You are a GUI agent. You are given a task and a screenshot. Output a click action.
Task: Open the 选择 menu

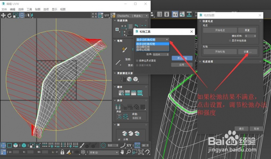tap(21, 9)
